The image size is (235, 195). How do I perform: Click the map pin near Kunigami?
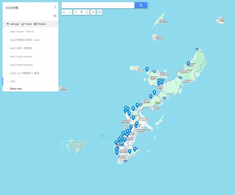[x=188, y=64]
